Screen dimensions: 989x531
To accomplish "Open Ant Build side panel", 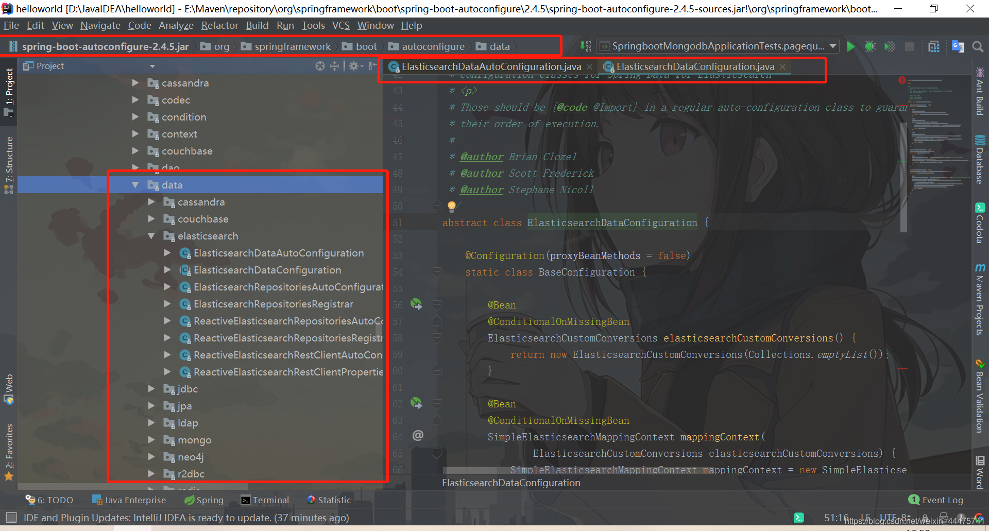I will click(980, 91).
